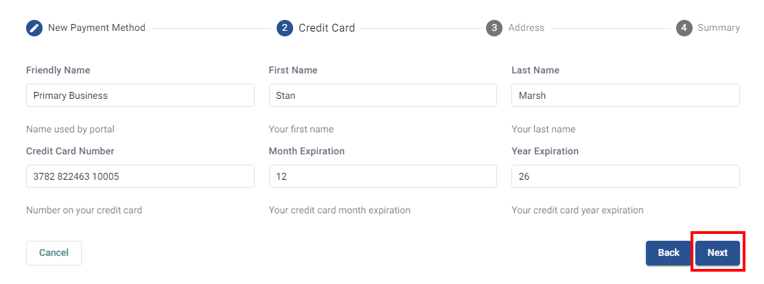Click the Credit Card Number field label
Viewport: 764px width, 284px height.
click(x=70, y=151)
